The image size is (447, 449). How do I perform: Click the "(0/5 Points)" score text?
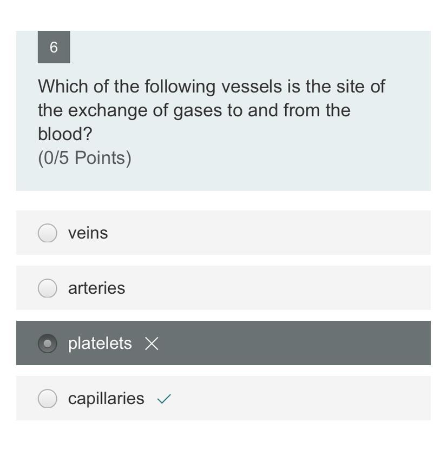(84, 159)
